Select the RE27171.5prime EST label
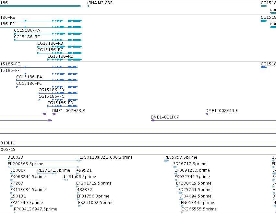Screen dimensions: 276x214 pos(54,170)
